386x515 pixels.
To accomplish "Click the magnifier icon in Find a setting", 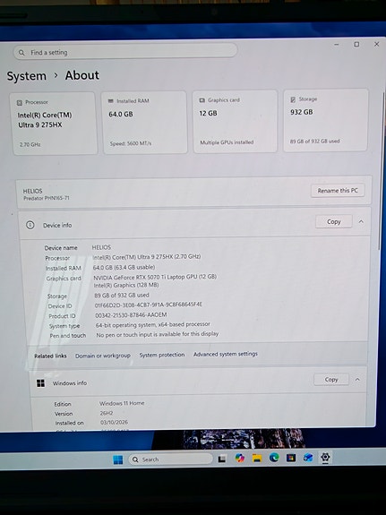I will tap(21, 53).
